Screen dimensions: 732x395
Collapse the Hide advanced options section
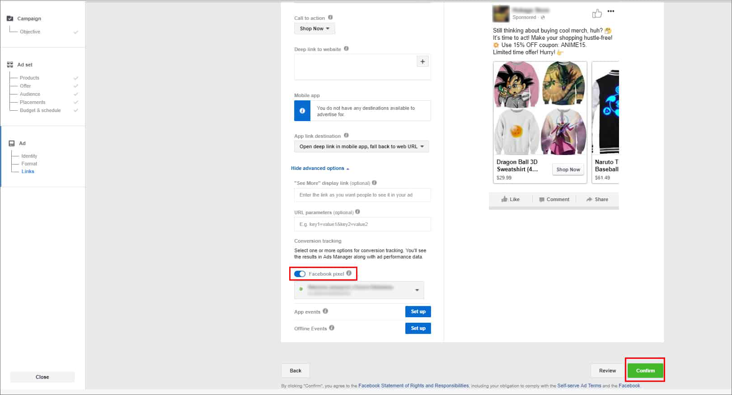[320, 168]
